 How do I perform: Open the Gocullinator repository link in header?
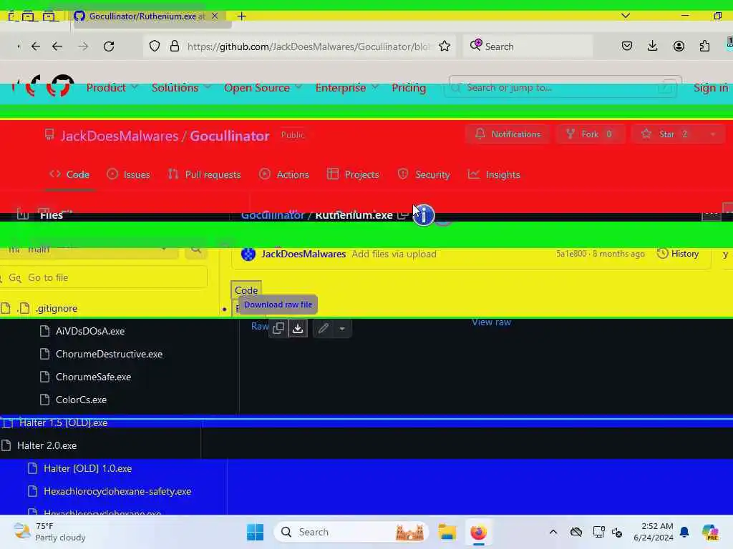tap(230, 136)
